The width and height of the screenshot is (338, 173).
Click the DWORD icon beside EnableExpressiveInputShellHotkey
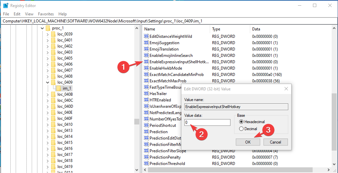(146, 62)
